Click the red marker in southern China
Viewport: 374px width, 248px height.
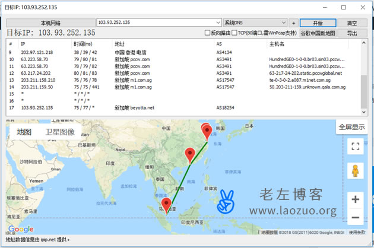(x=190, y=154)
